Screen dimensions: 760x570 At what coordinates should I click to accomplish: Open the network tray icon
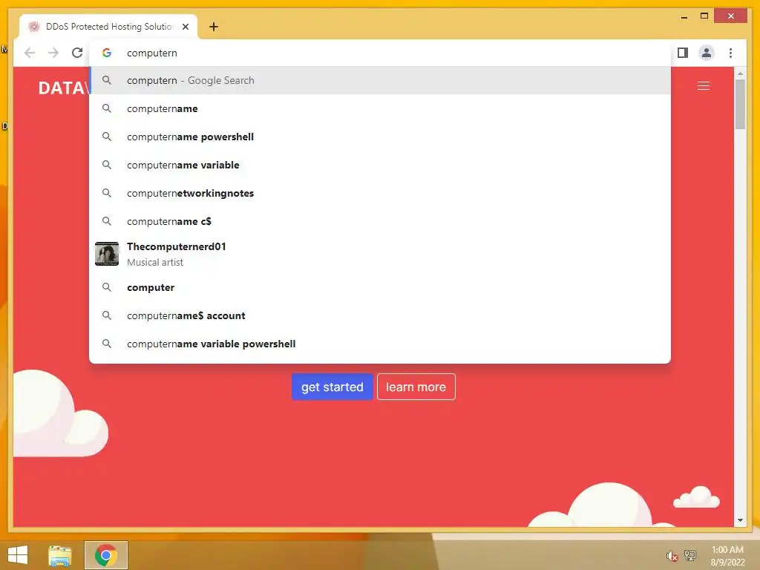[x=689, y=555]
